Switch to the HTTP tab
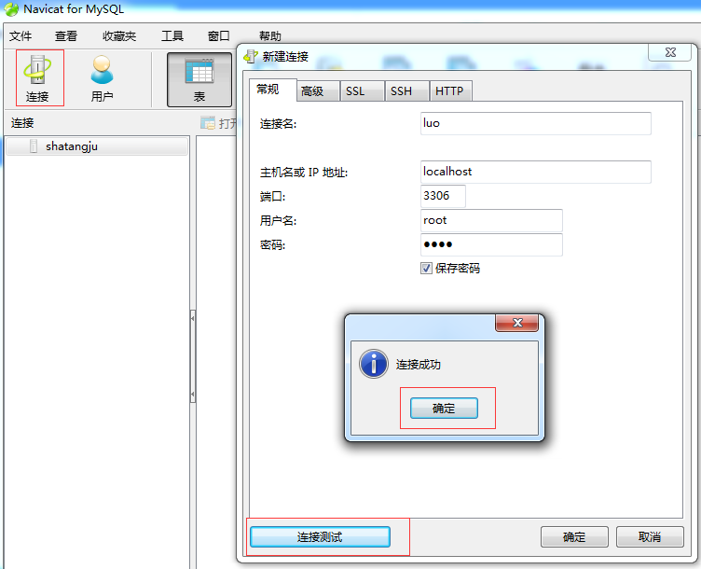The height and width of the screenshot is (569, 701). click(450, 91)
